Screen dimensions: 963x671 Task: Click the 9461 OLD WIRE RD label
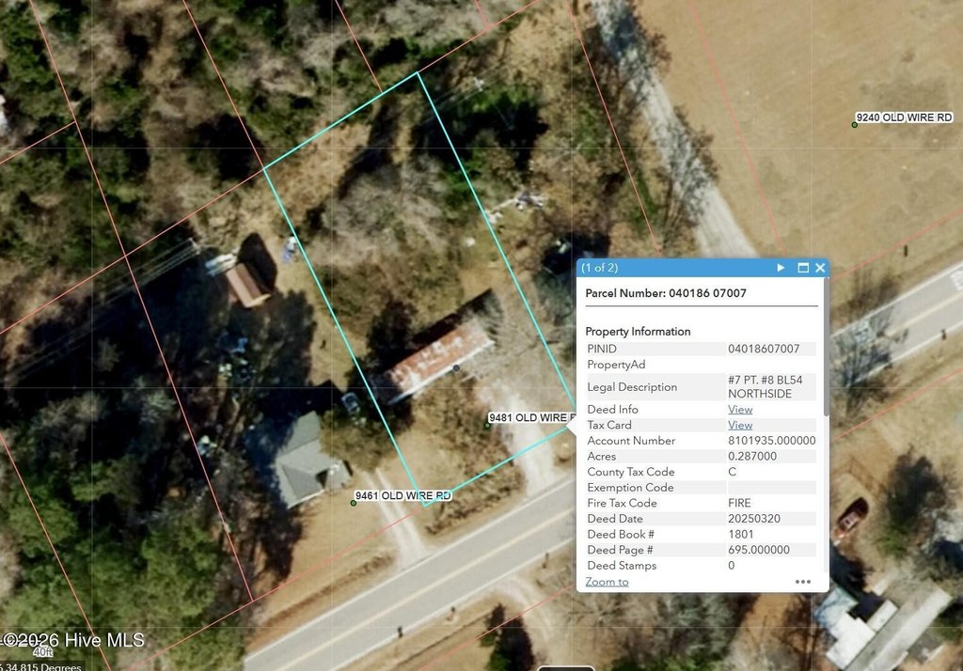click(403, 495)
